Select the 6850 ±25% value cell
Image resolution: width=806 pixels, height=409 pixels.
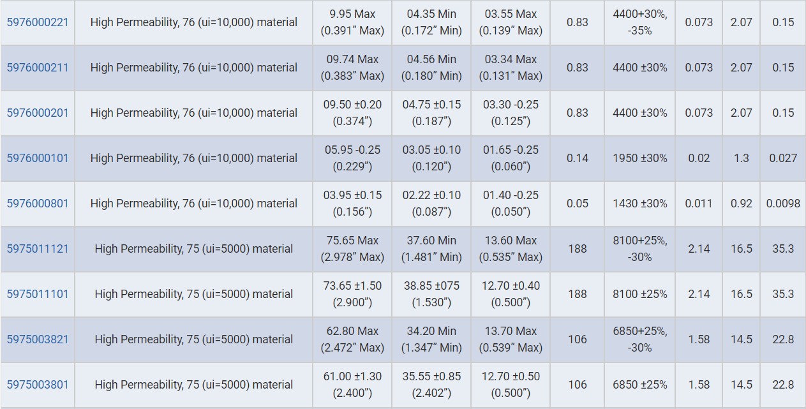tap(639, 385)
